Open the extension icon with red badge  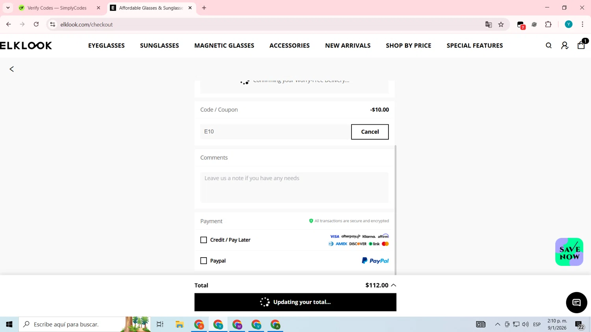[x=521, y=25]
